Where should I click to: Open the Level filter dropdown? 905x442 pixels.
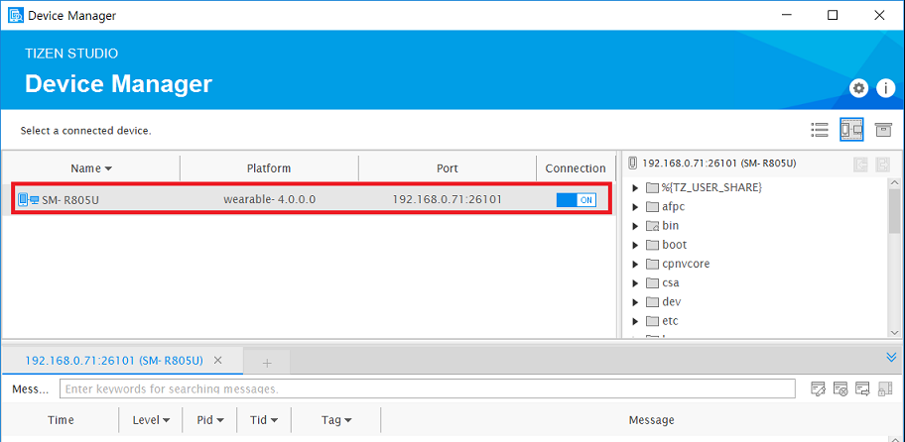click(151, 420)
